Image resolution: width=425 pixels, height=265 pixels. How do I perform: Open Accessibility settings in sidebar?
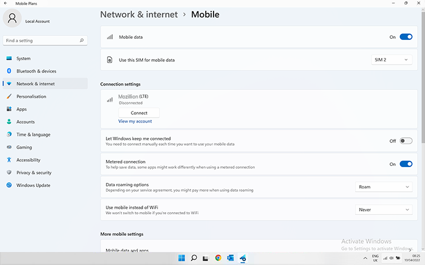45,160
